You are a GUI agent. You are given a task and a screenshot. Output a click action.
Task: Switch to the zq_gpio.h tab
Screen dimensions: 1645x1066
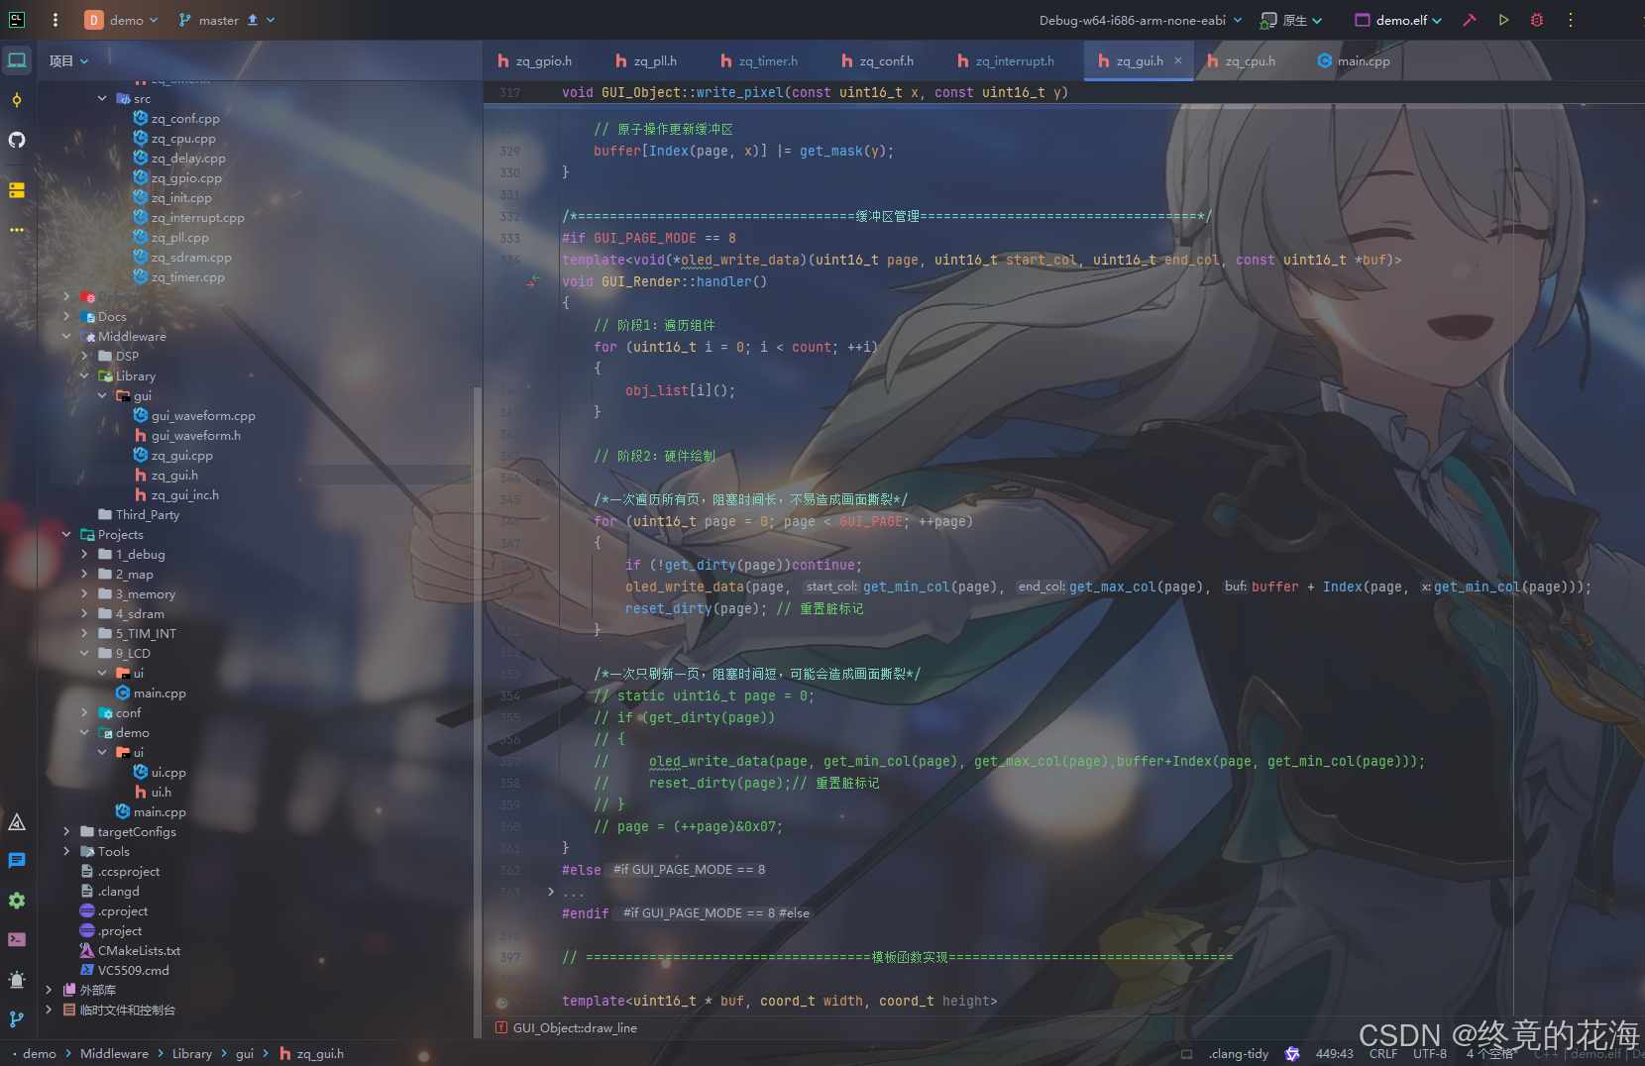(x=535, y=61)
